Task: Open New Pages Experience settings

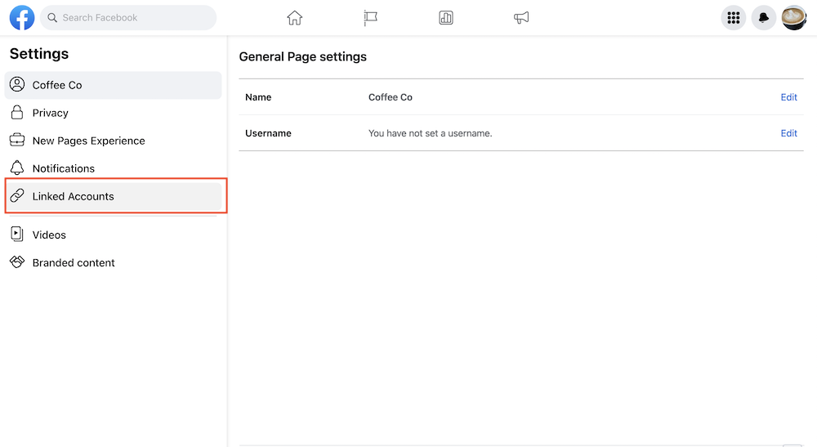Action: click(x=113, y=141)
